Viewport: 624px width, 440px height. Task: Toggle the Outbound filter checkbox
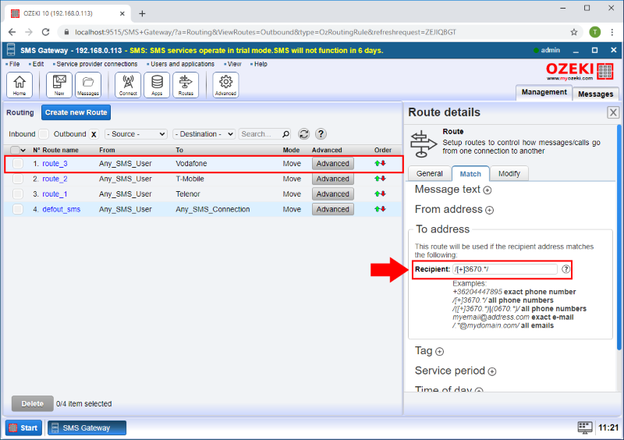94,134
